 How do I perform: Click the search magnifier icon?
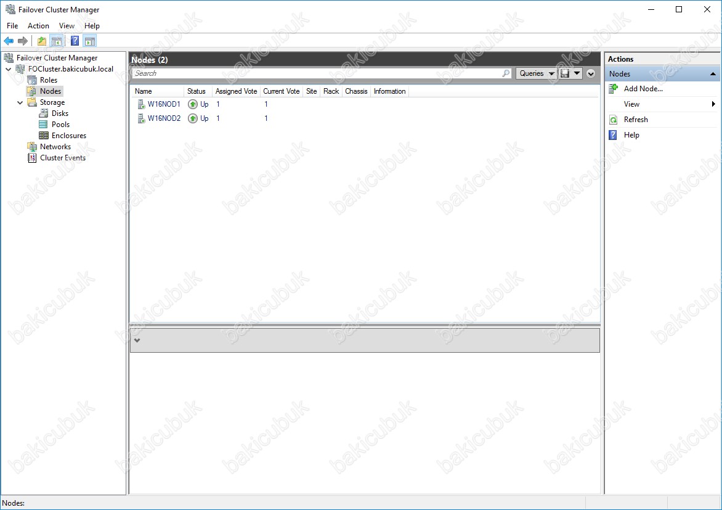tap(506, 73)
